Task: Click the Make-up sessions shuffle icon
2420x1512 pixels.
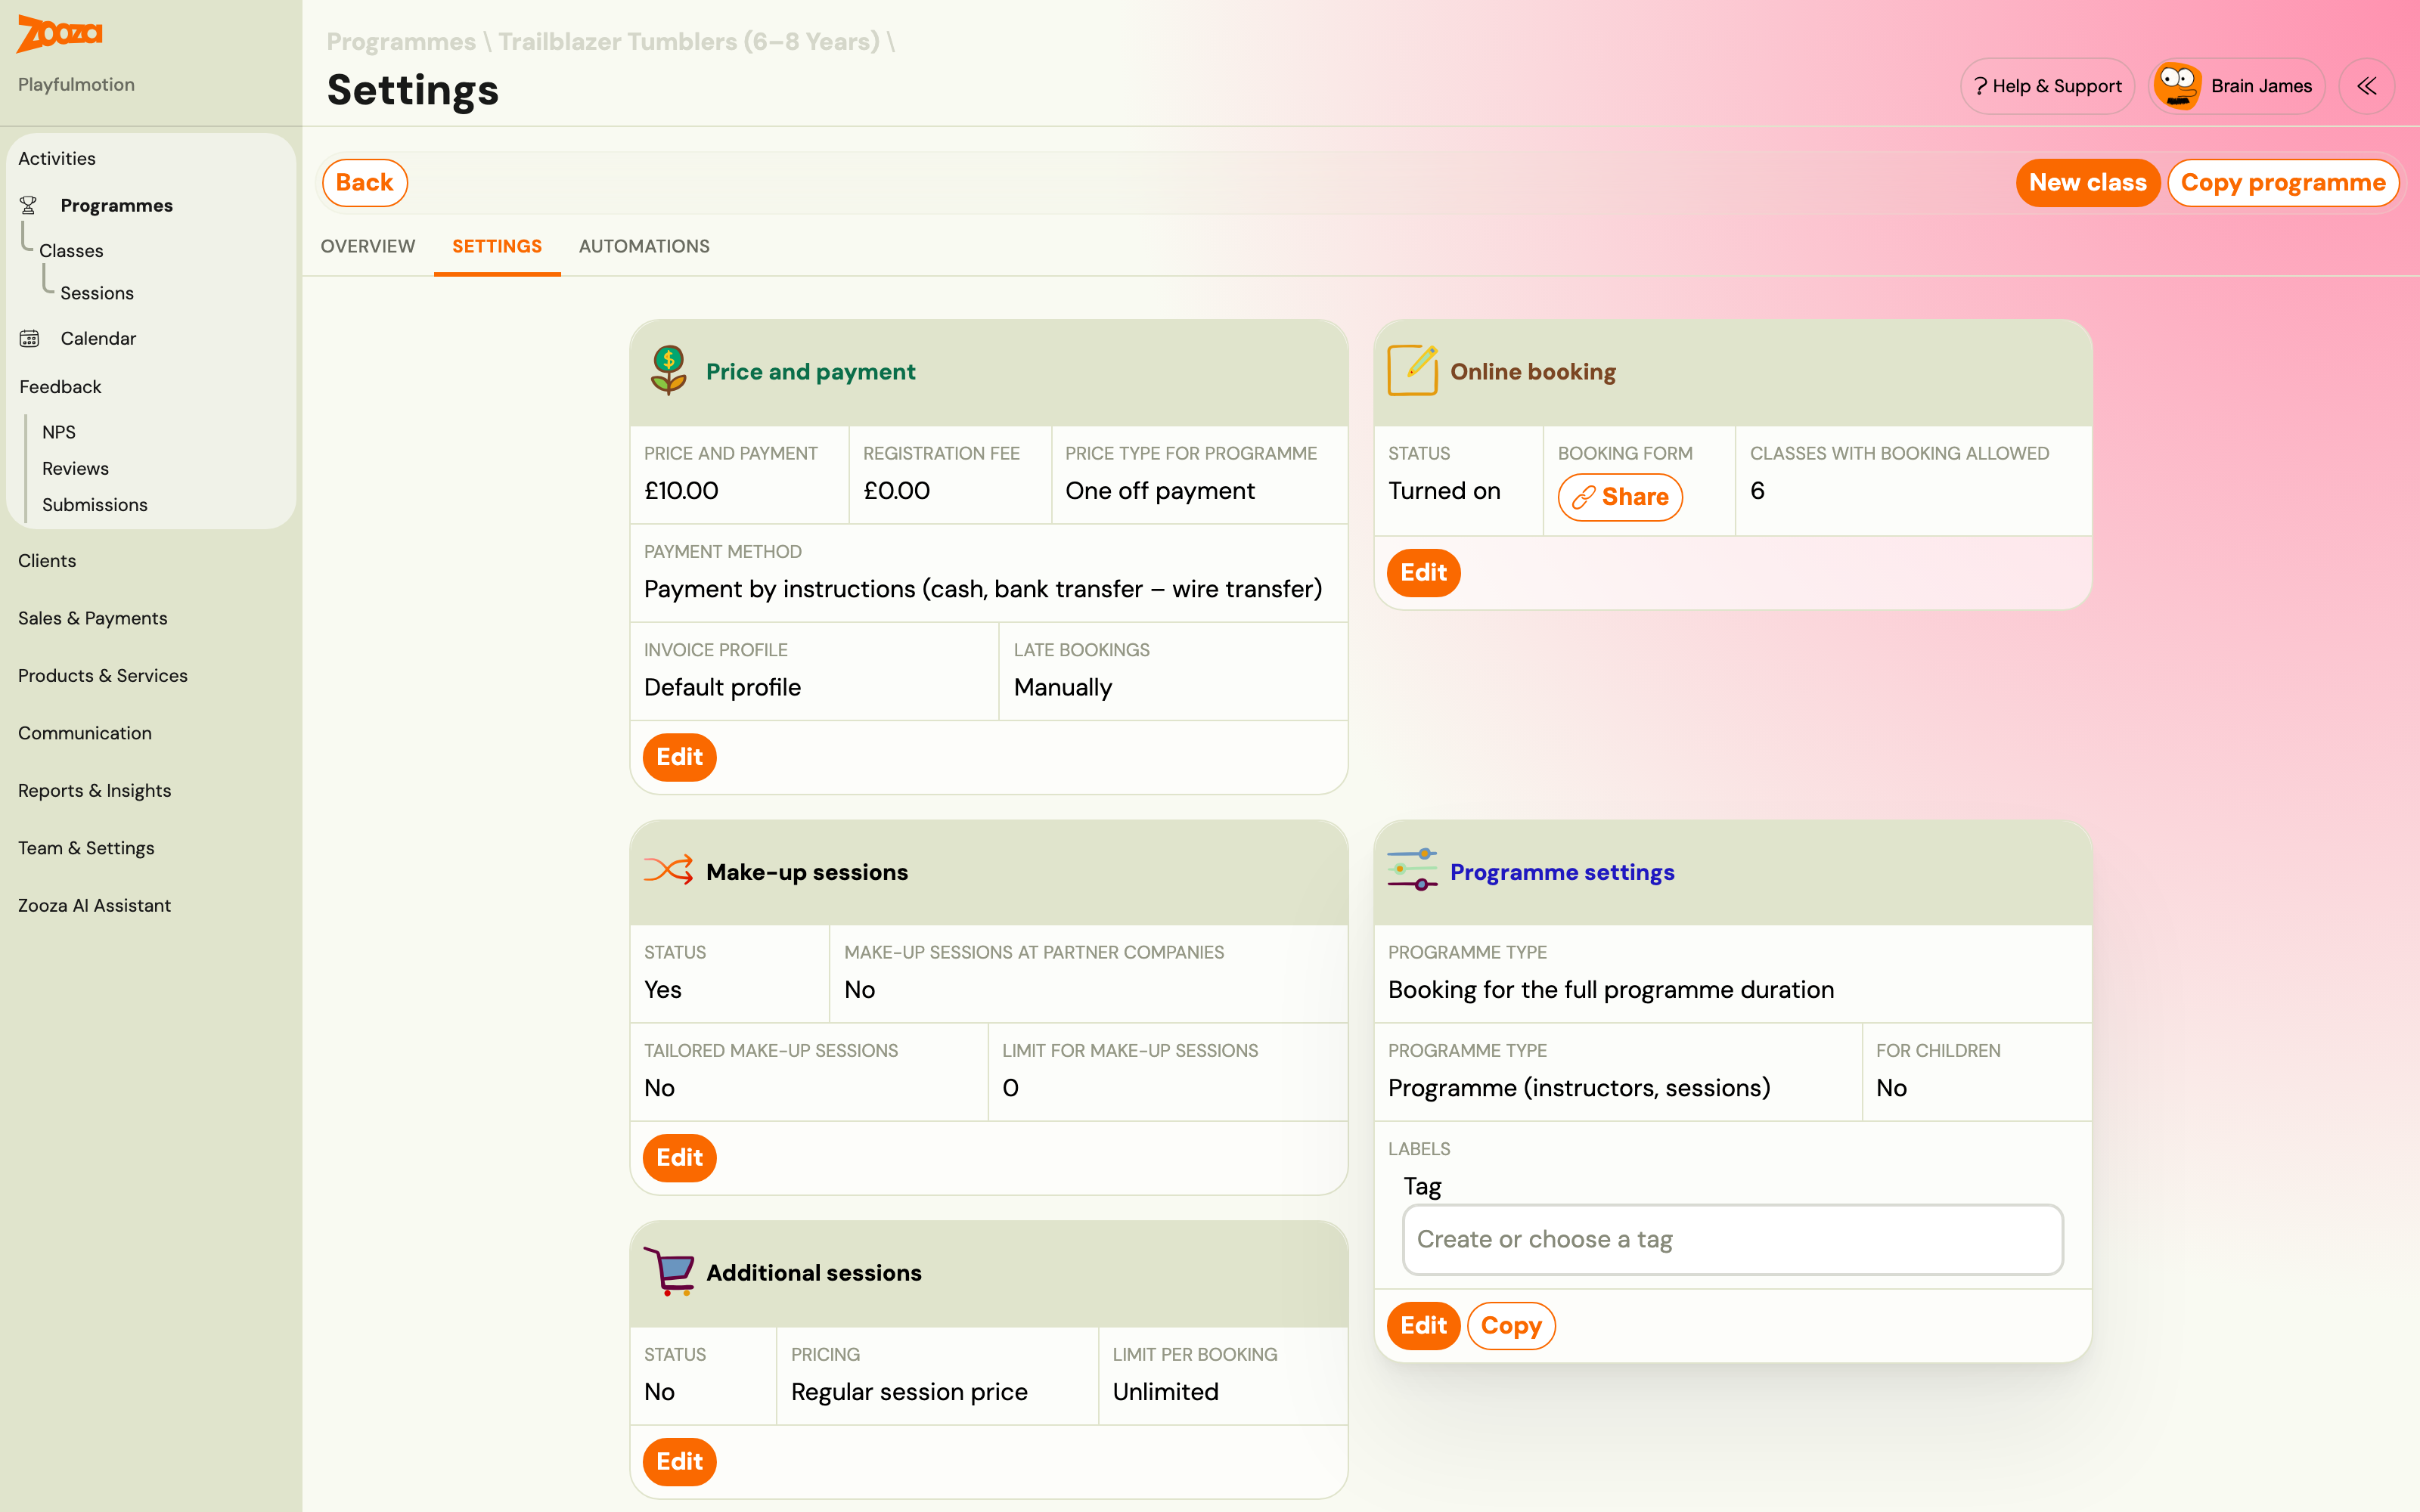Action: 668,871
